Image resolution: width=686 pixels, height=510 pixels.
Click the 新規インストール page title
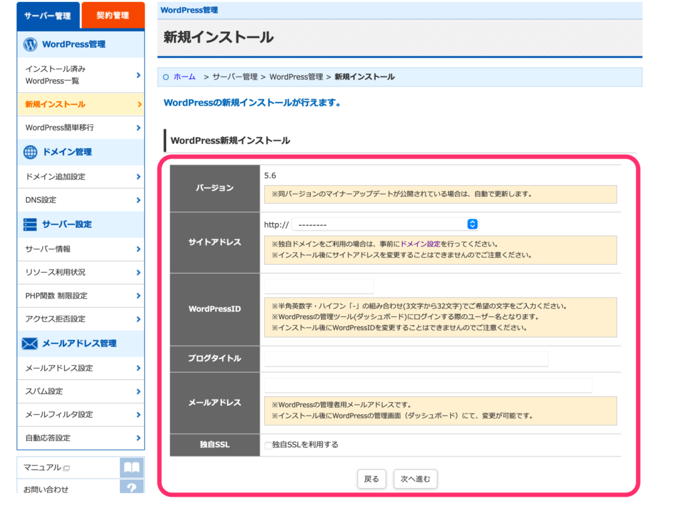[x=218, y=38]
